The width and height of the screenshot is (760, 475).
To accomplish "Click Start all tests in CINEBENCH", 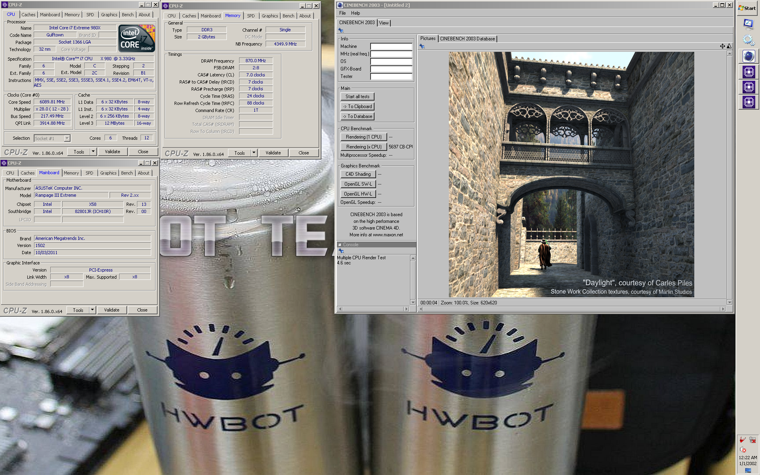I will 357,97.
